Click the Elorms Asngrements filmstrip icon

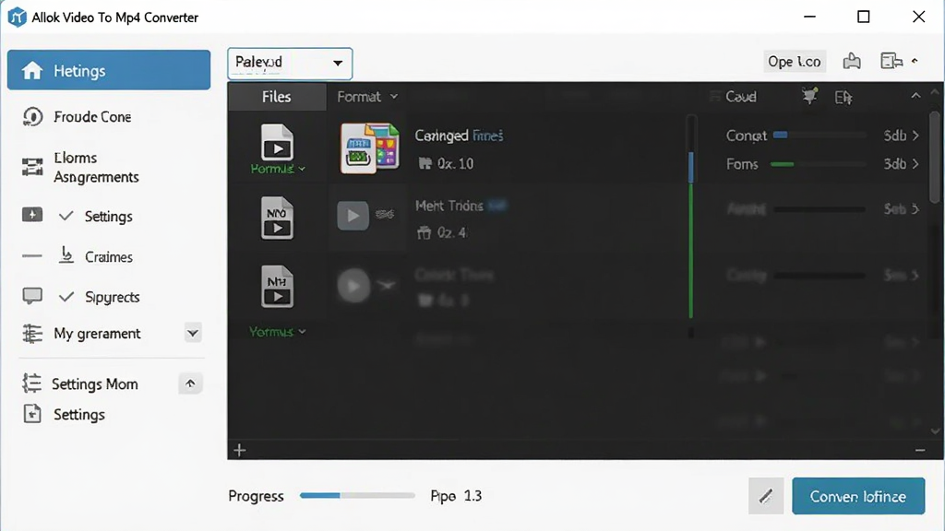click(x=32, y=167)
